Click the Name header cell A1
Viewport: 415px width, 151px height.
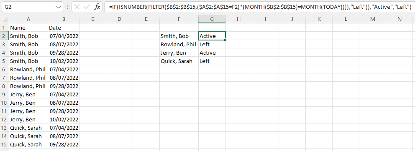pos(28,28)
